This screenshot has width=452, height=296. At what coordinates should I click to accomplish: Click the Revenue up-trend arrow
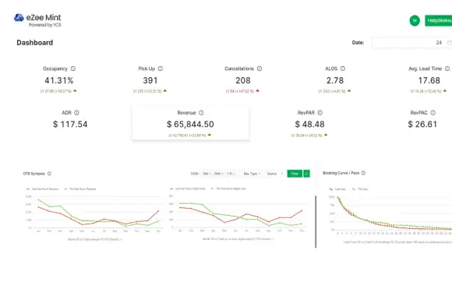[x=210, y=135]
